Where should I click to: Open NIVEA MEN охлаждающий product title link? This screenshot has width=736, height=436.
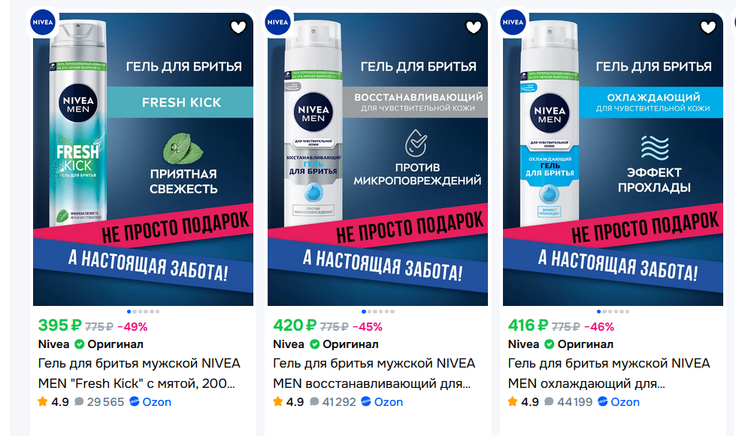point(609,374)
